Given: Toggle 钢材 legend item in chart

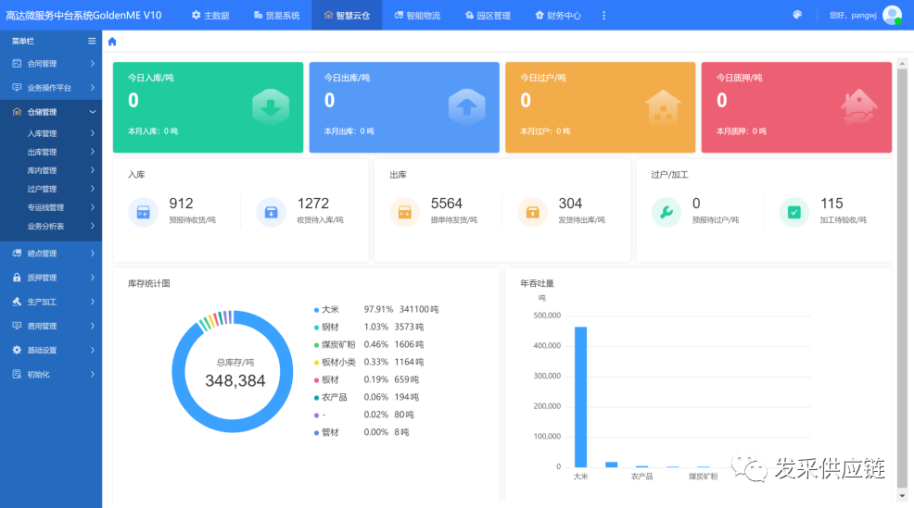Looking at the screenshot, I should tap(326, 327).
